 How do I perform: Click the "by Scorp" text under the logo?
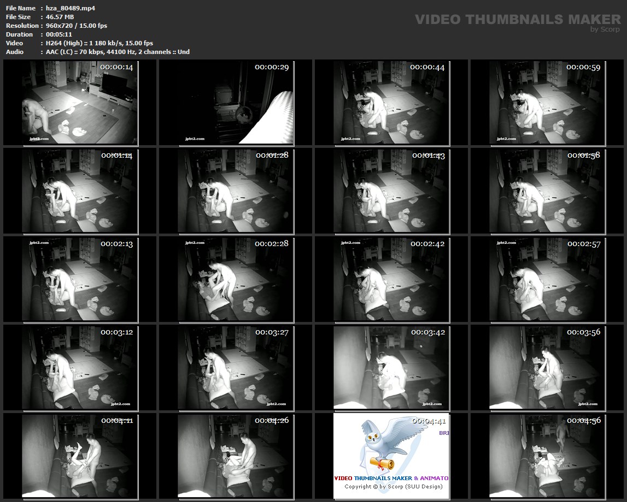[x=605, y=29]
